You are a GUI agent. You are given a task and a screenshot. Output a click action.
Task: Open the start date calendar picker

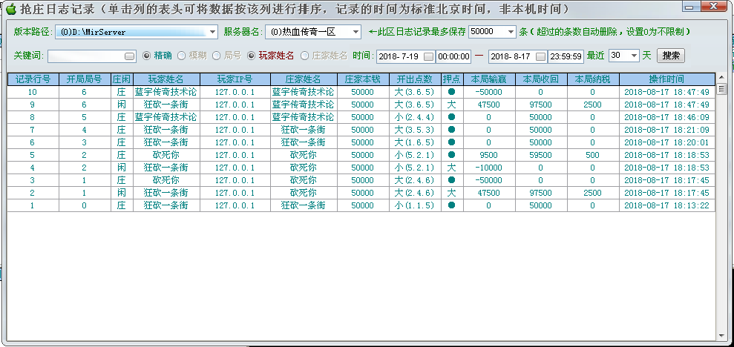[430, 56]
